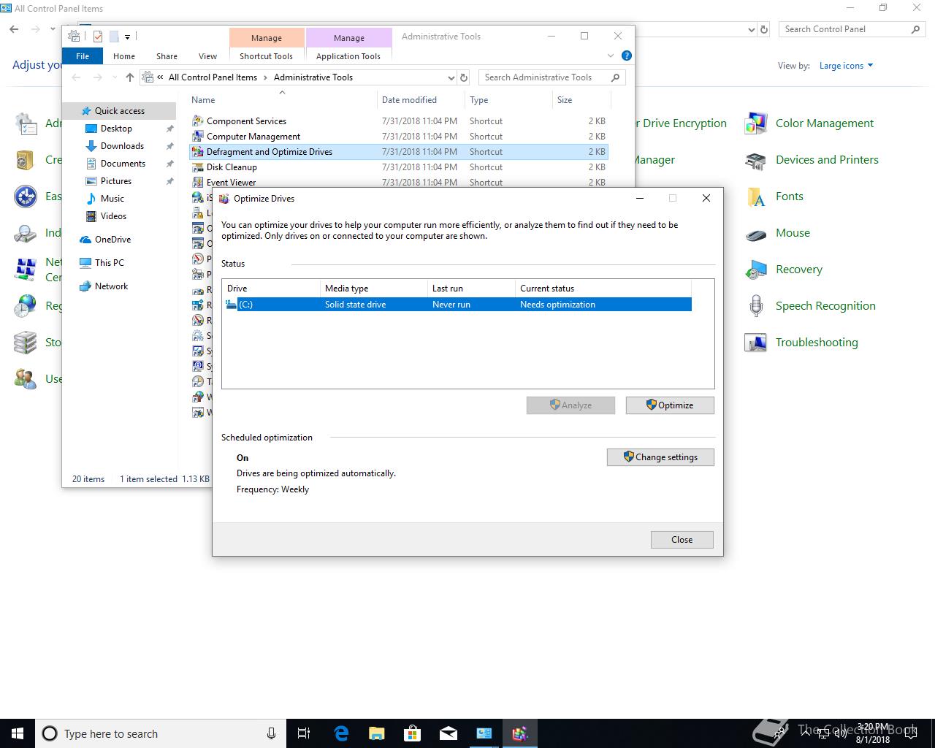935x748 pixels.
Task: Refresh the Administrative Tools address bar
Action: tap(463, 77)
